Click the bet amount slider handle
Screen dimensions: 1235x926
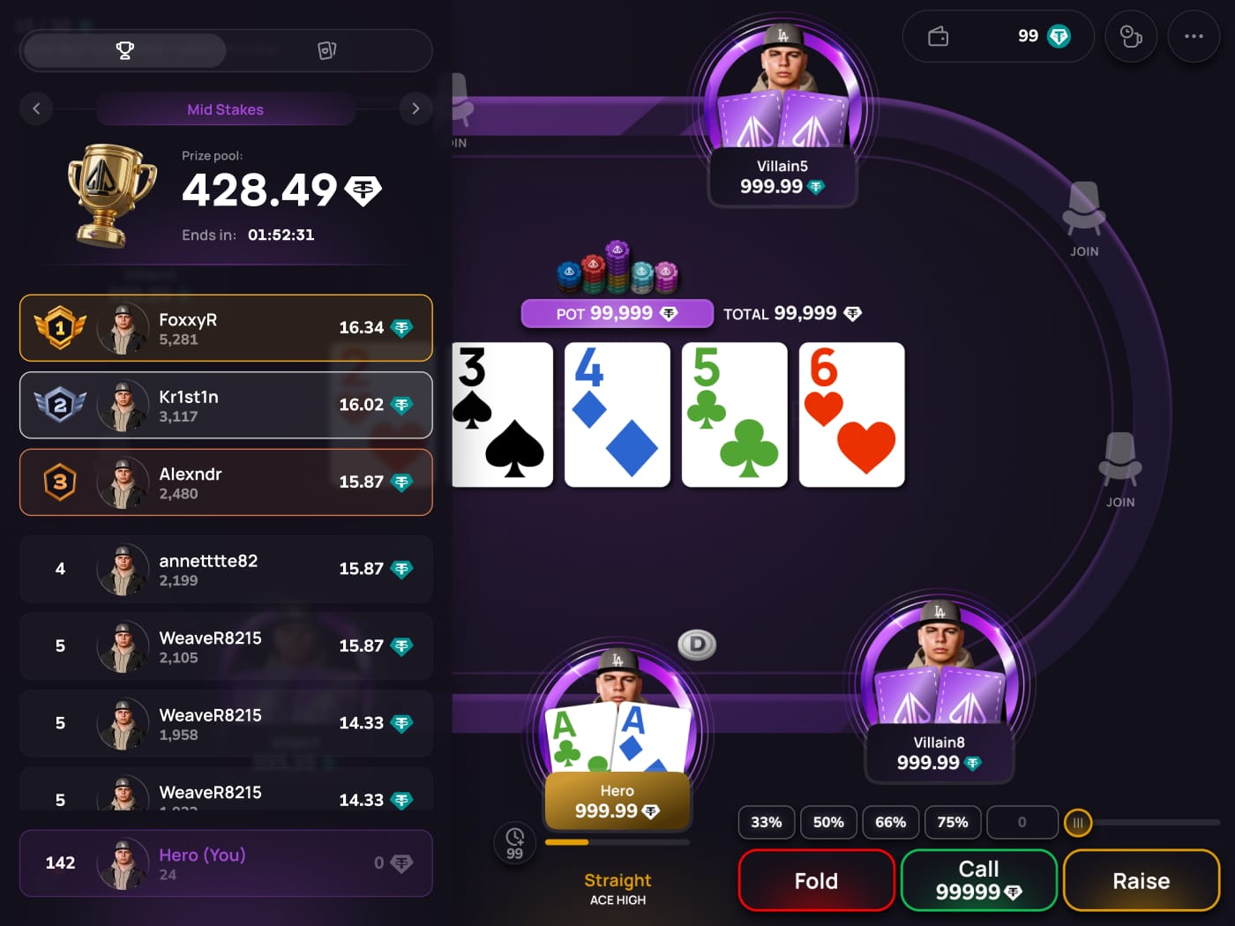(x=1078, y=823)
